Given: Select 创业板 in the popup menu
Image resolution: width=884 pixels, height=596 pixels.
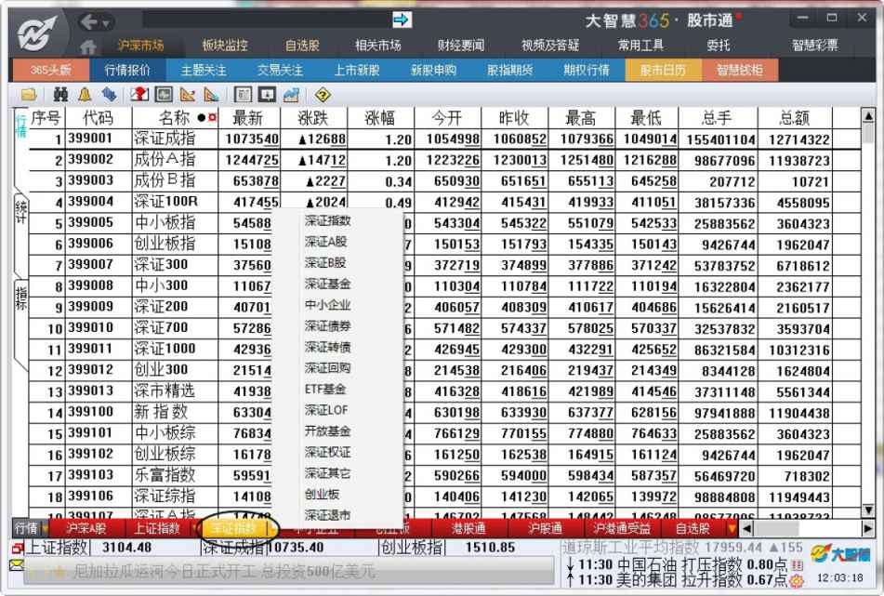Looking at the screenshot, I should pyautogui.click(x=322, y=495).
